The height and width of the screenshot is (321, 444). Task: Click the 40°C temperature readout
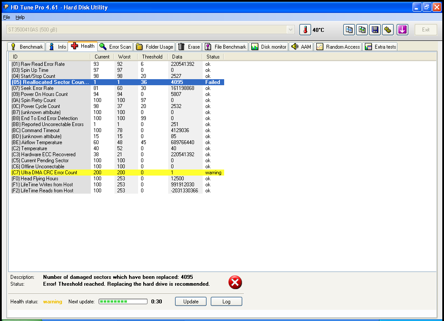[x=318, y=30]
